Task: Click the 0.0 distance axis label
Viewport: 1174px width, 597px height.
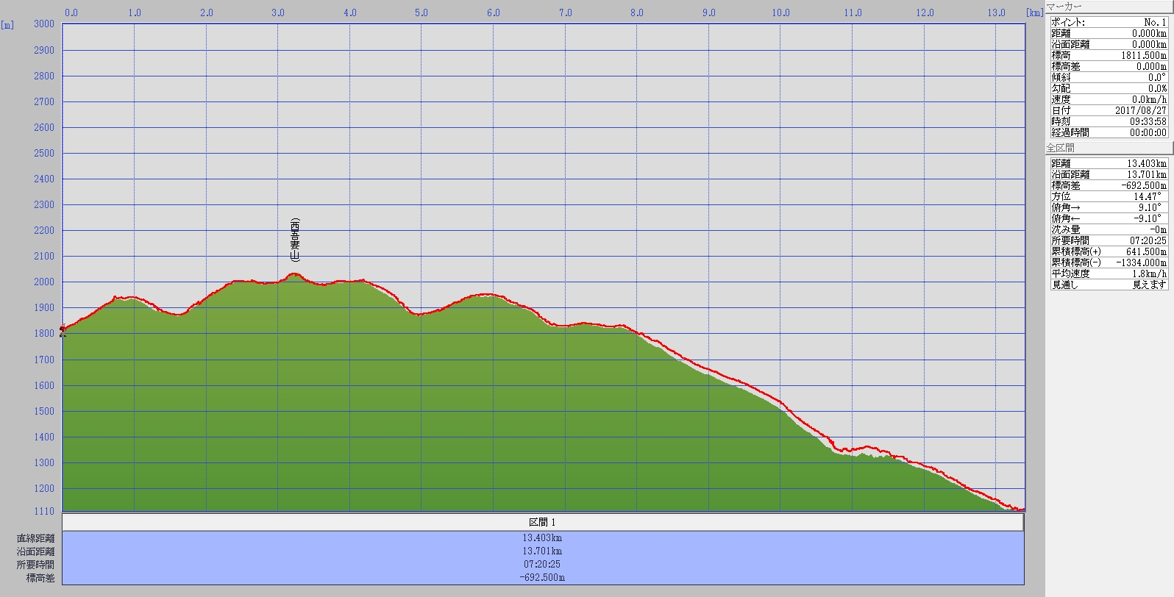Action: [x=71, y=12]
